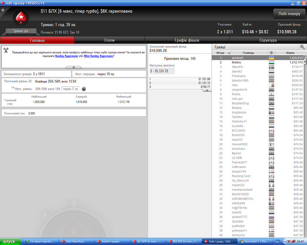This screenshot has height=245, width=307.
Task: Select the Головна tab
Action: tap(37, 40)
